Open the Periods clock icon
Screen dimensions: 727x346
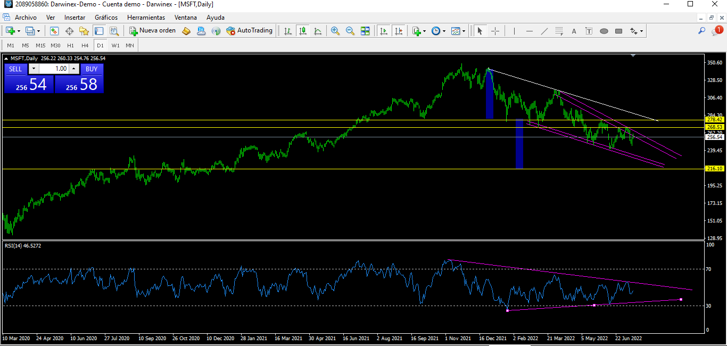click(436, 31)
